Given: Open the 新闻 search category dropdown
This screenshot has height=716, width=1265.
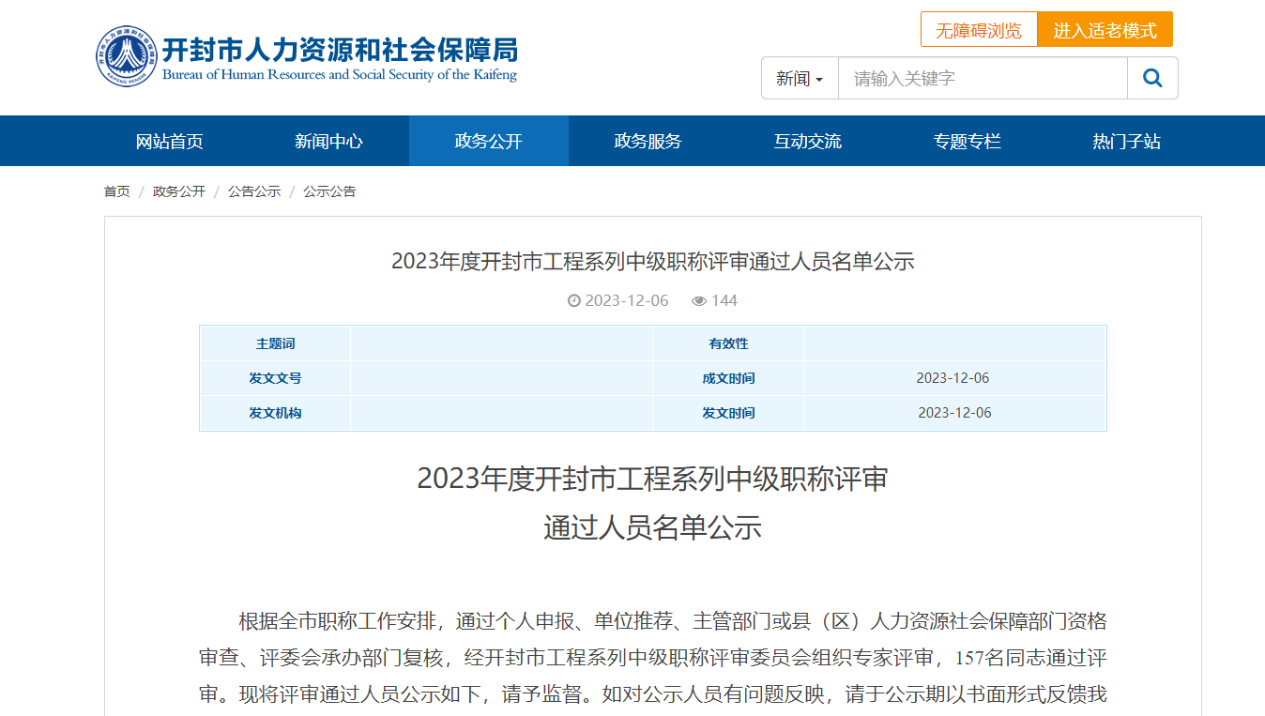Looking at the screenshot, I should click(800, 79).
